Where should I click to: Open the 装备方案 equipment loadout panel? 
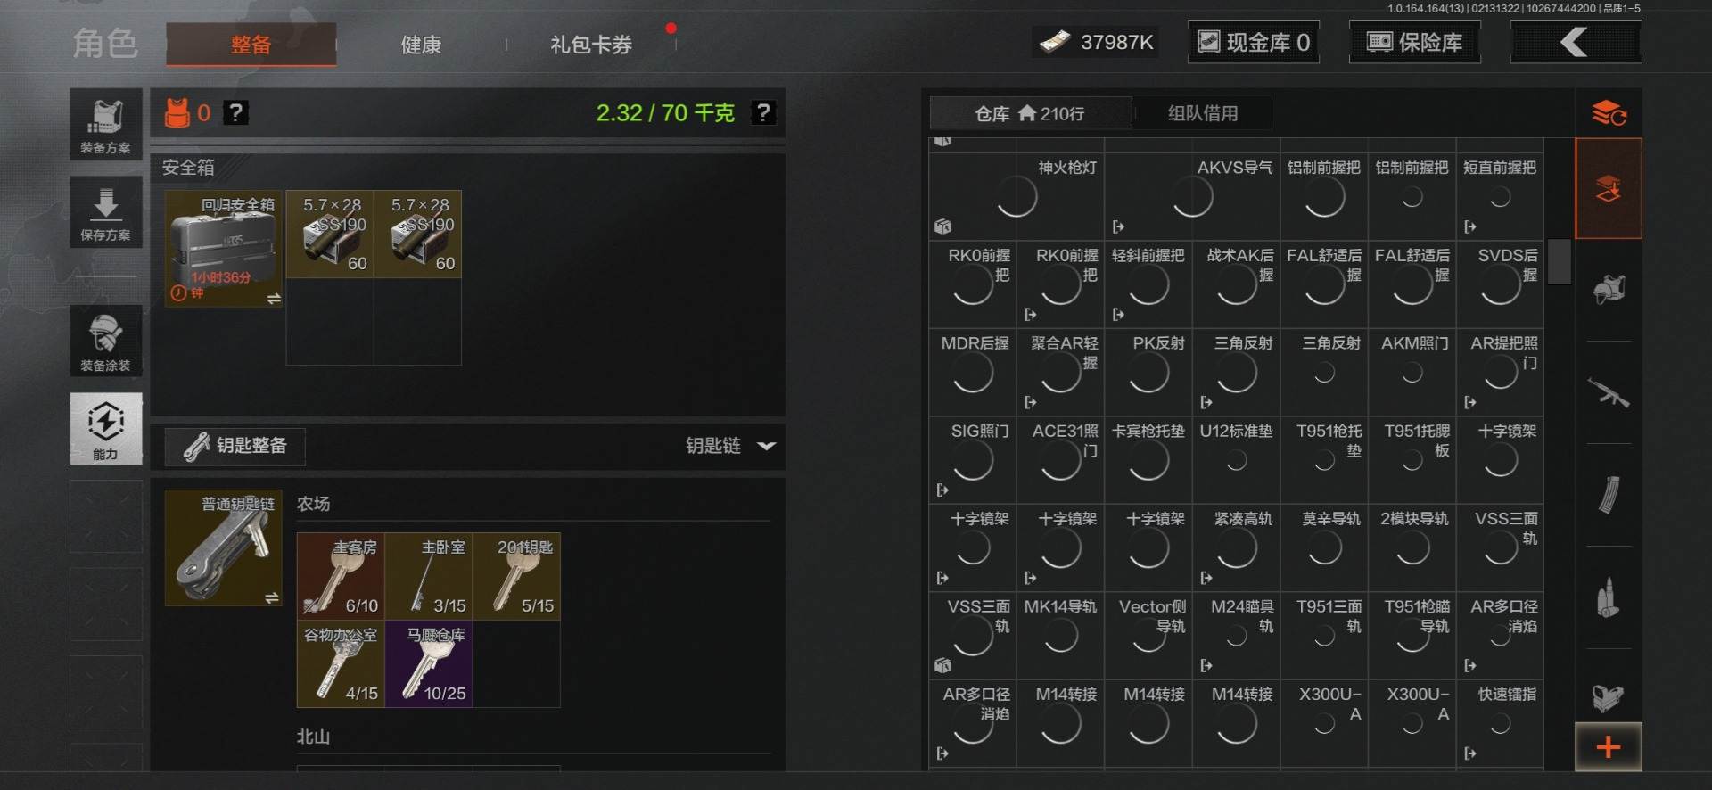105,125
